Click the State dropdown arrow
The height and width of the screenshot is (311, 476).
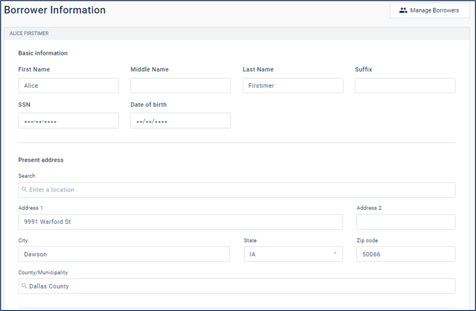tap(335, 253)
